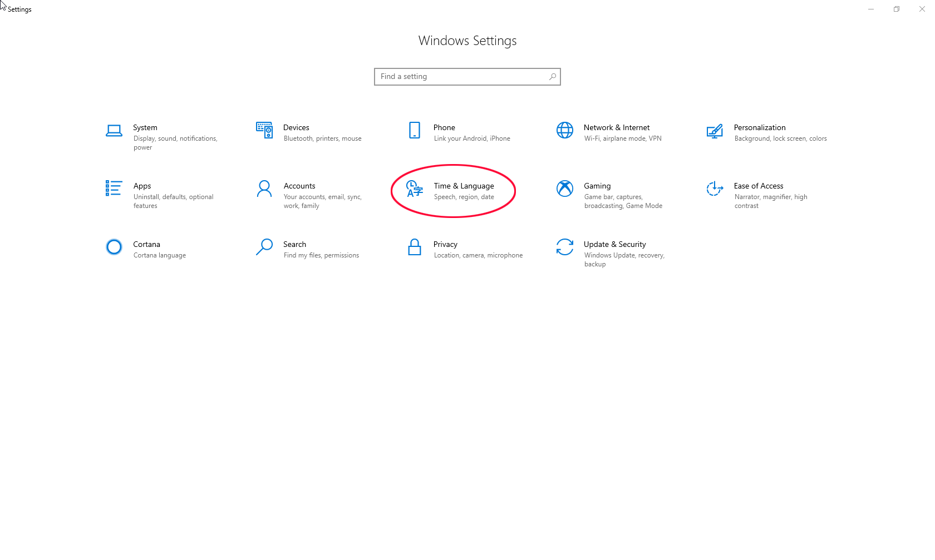Screen dimensions: 935x560
Task: Choose the Ease of Access title
Action: pos(759,186)
